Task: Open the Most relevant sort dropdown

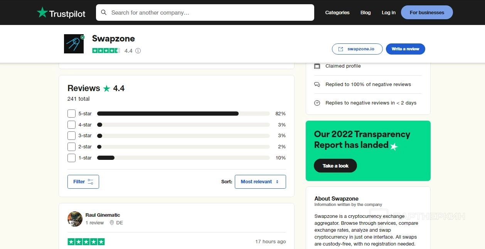Action: [260, 182]
